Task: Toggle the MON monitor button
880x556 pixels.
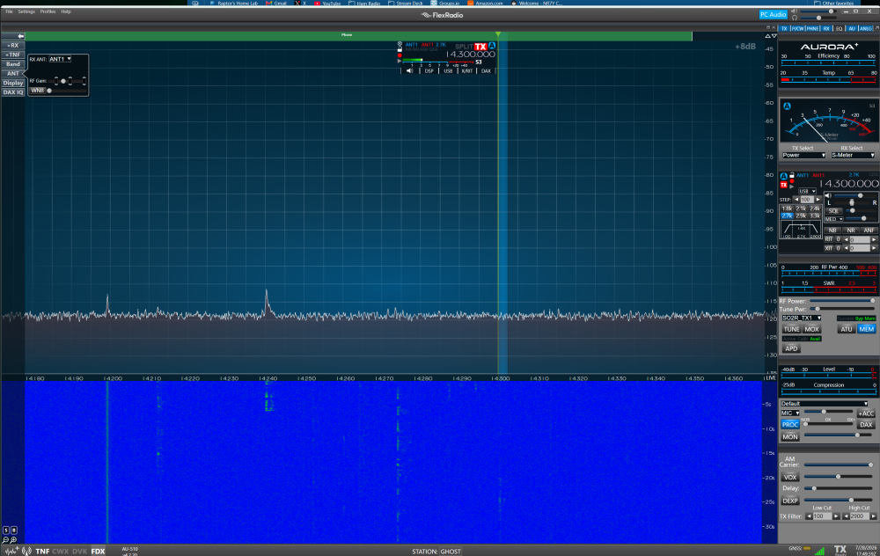Action: (x=789, y=437)
